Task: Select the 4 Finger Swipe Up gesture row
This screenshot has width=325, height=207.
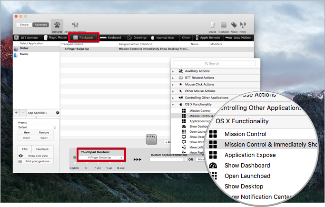Action: pyautogui.click(x=157, y=49)
